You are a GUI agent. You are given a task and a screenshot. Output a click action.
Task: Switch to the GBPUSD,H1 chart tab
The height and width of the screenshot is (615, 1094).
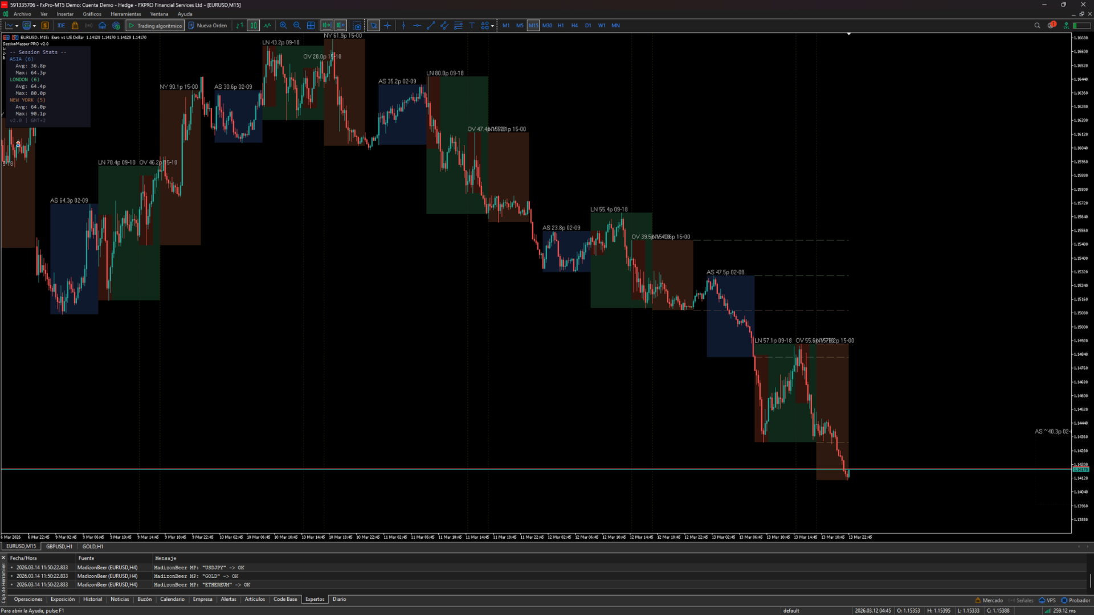coord(59,547)
